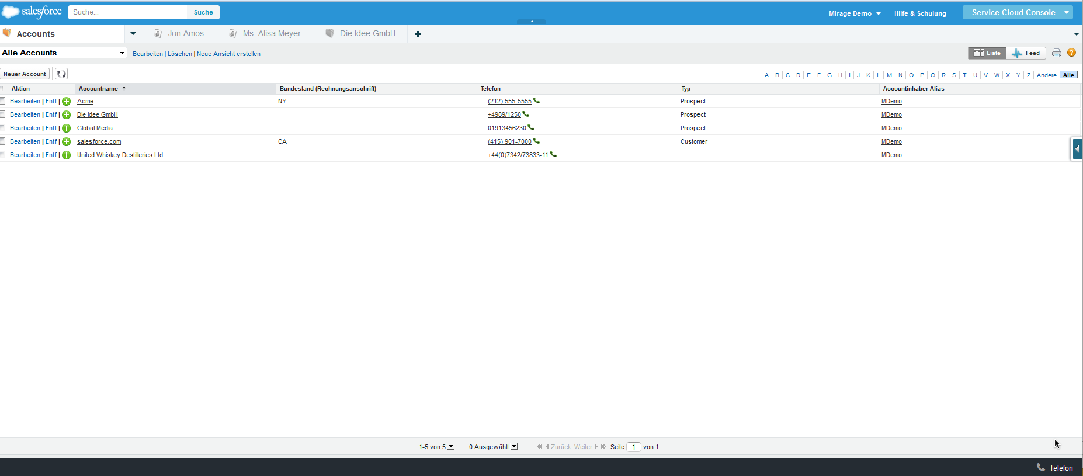
Task: Click the Seite page number field
Action: pyautogui.click(x=634, y=447)
